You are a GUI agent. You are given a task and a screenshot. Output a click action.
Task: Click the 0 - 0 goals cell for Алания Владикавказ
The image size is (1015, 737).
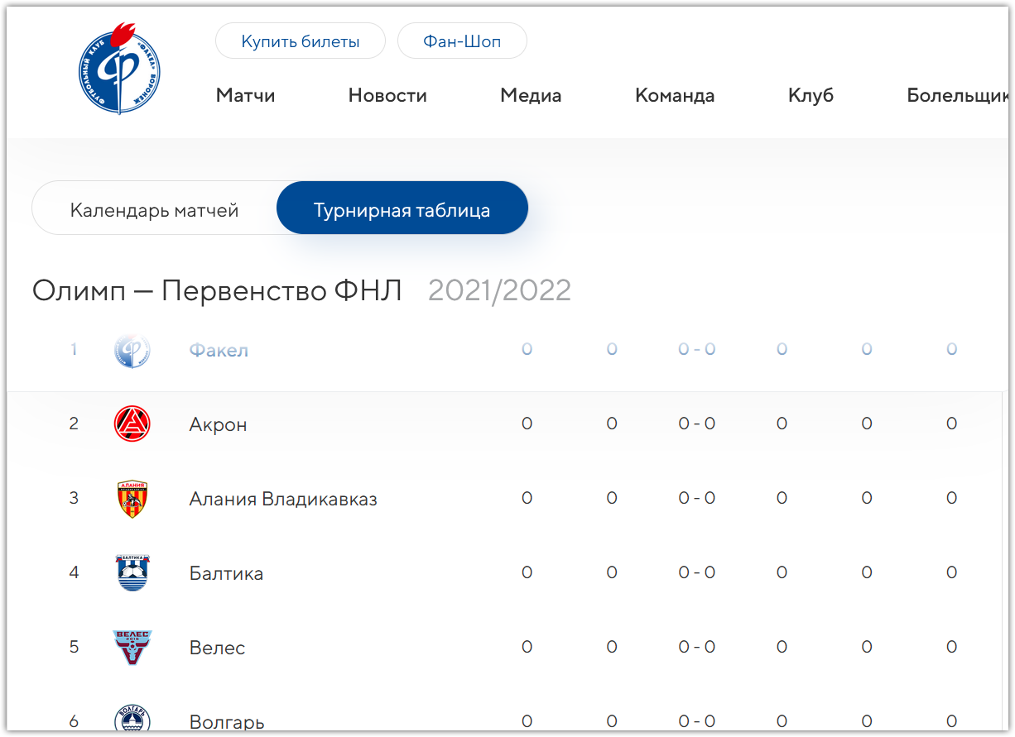click(696, 498)
